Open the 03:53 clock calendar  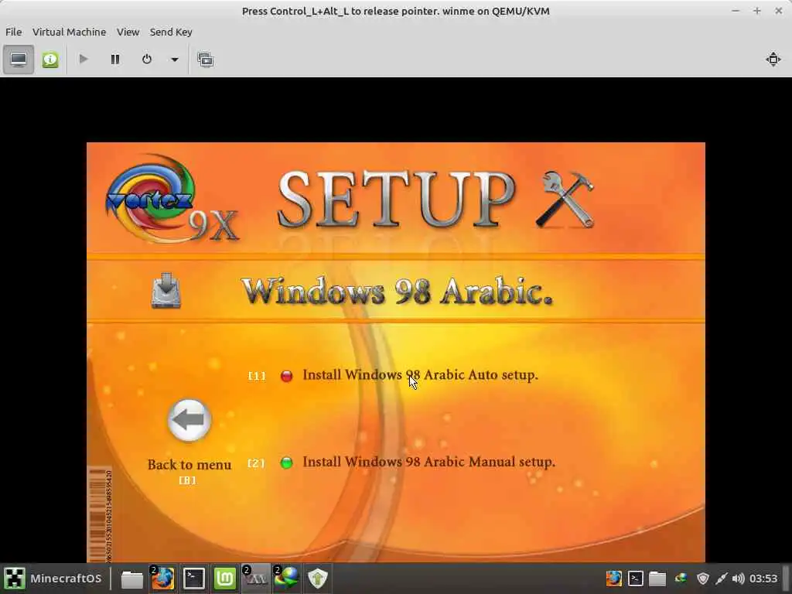pyautogui.click(x=763, y=579)
